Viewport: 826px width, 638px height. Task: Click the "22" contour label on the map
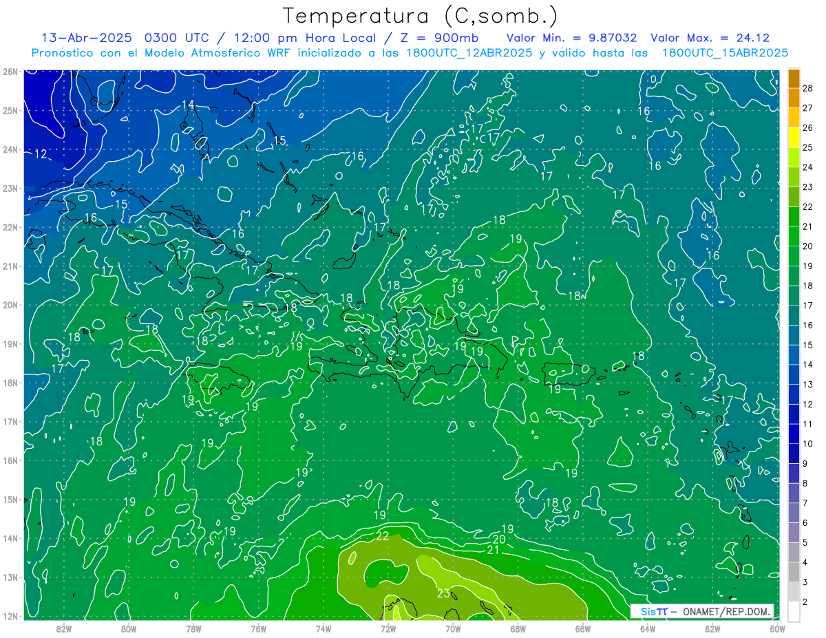coord(383,536)
